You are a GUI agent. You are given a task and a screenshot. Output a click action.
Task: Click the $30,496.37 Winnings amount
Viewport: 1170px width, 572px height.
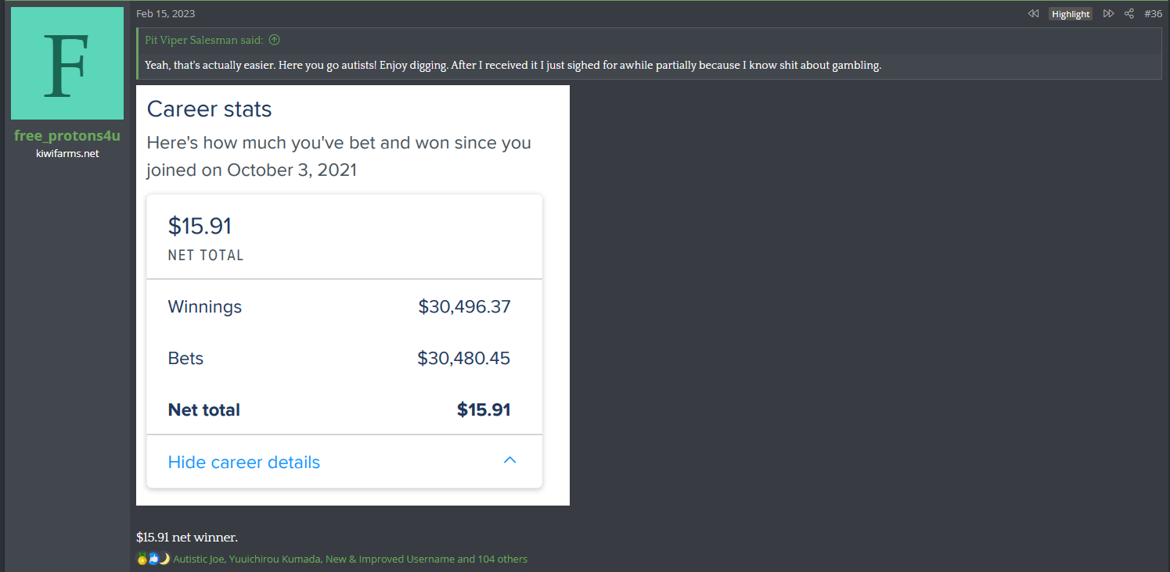[x=464, y=307]
